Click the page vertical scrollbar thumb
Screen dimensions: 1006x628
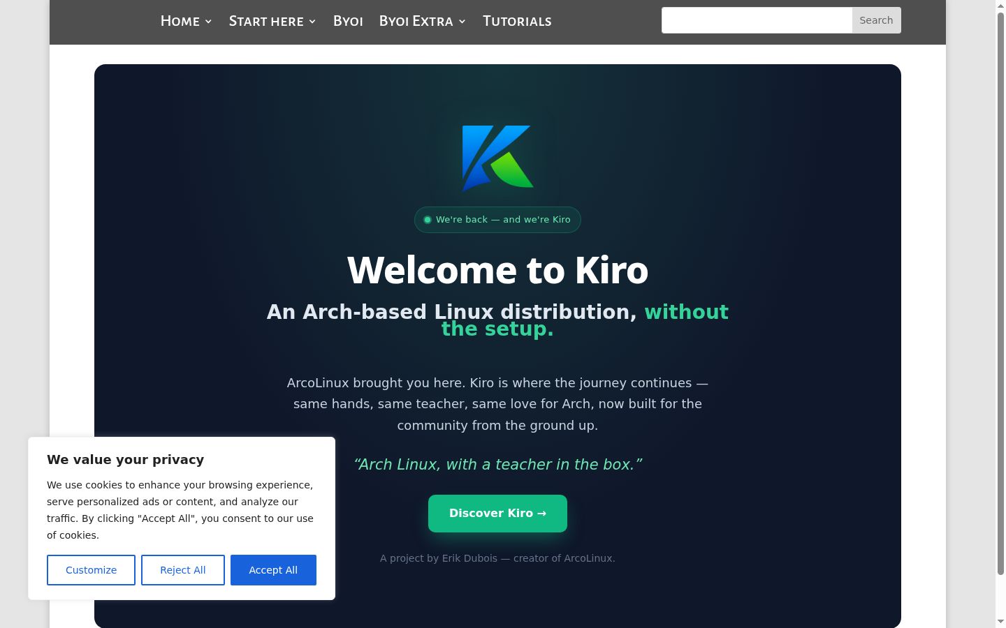(x=1000, y=293)
